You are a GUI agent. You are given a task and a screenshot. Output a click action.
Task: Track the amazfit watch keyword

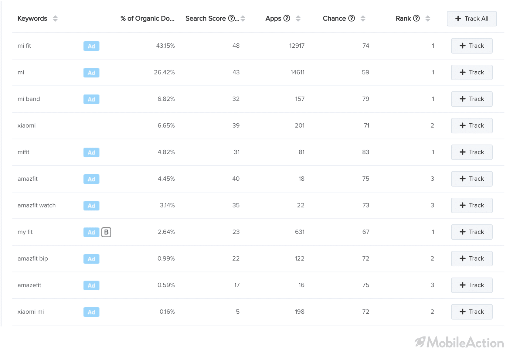472,205
